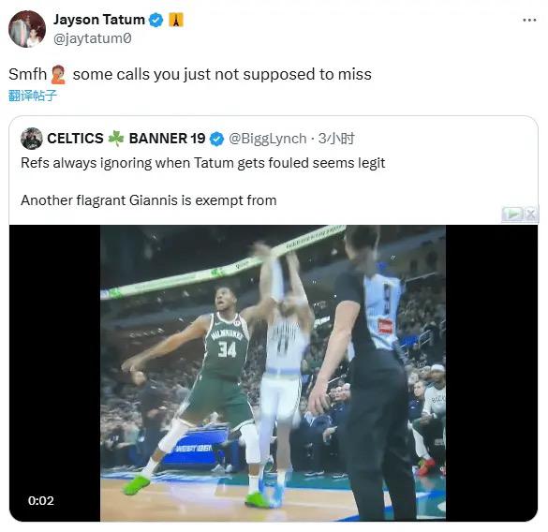Open the @jaytatum0 handle link
548x532 pixels.
92,38
